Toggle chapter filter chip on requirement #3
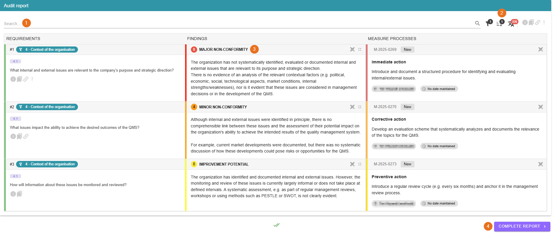 [x=47, y=164]
